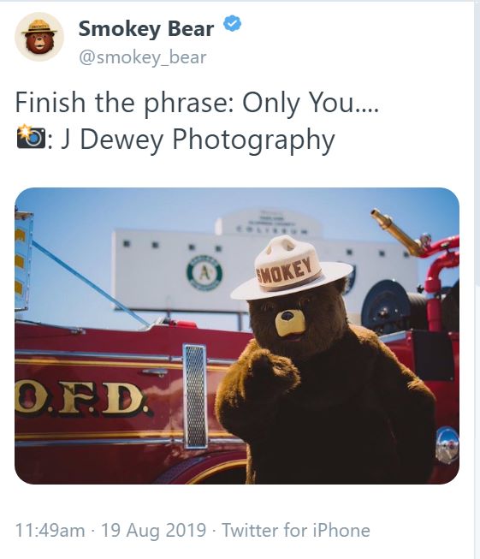Click the 19 Aug 2019 date
Screen dimensions: 480x559
pos(154,530)
